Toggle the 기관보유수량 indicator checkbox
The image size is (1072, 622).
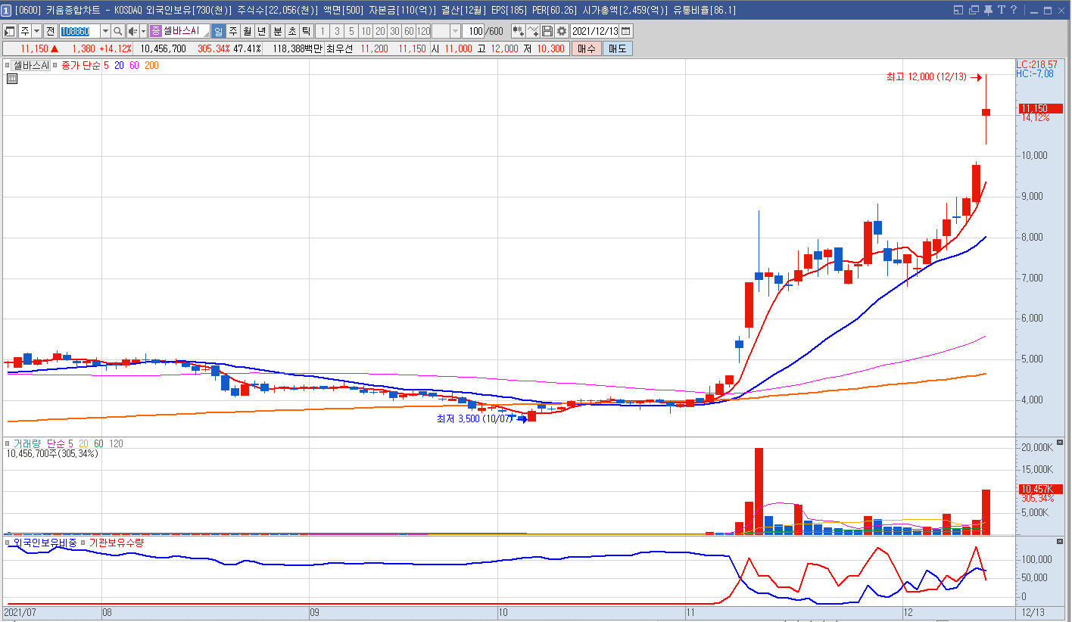pyautogui.click(x=83, y=543)
